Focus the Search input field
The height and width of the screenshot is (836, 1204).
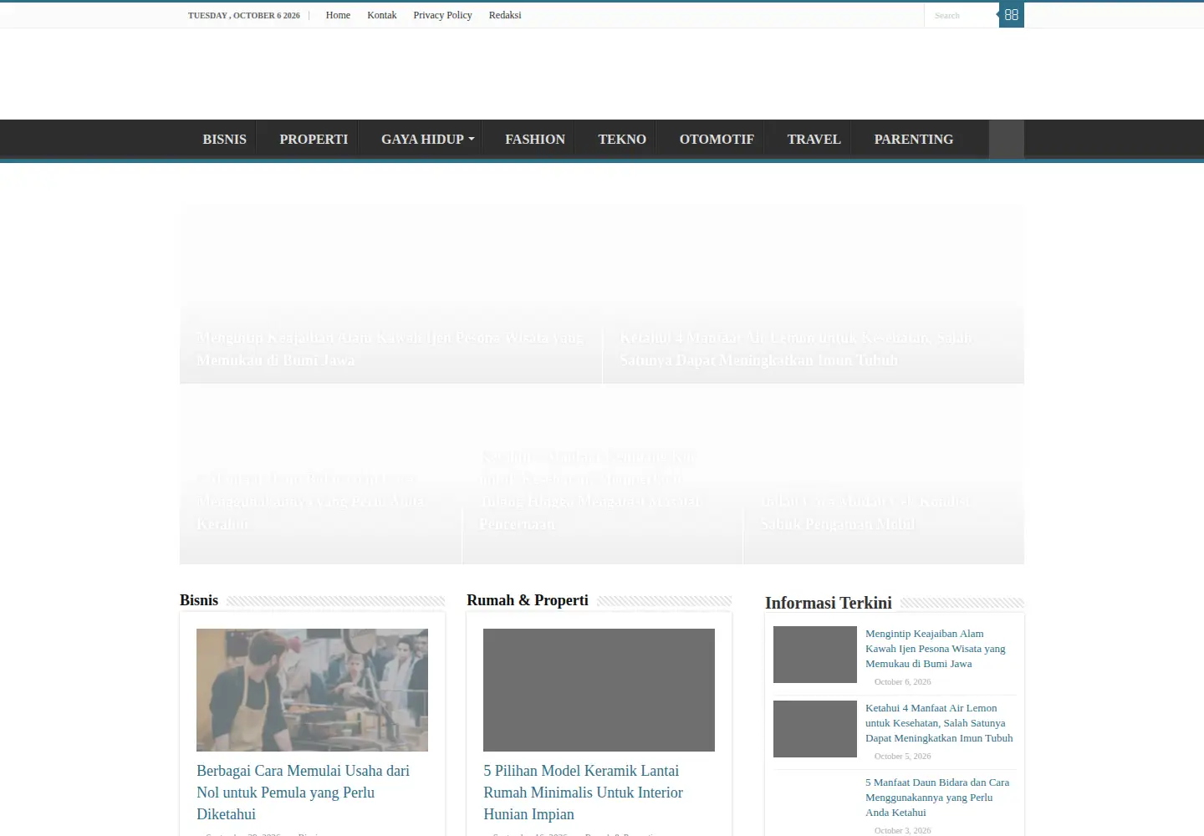point(962,15)
